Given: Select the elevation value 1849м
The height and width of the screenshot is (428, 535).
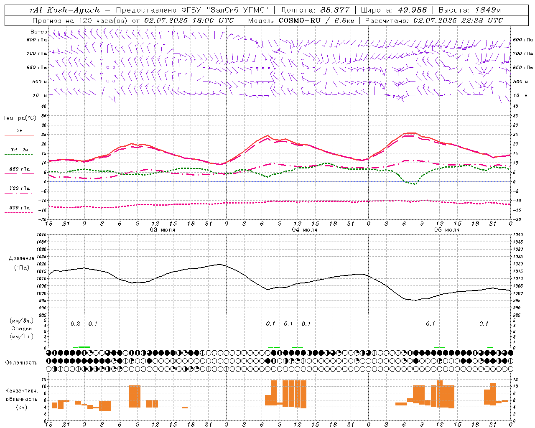Looking at the screenshot, I should (x=488, y=10).
